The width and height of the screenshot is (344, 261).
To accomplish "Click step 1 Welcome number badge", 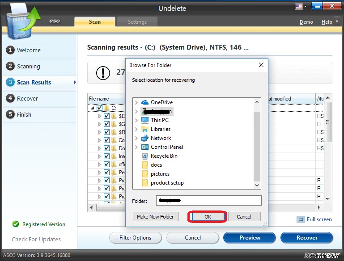I will click(10, 50).
